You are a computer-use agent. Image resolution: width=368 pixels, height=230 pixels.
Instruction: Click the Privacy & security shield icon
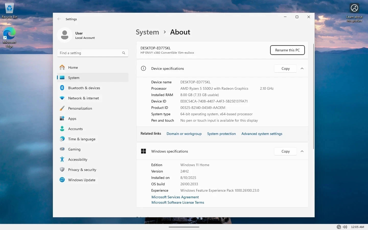click(x=62, y=169)
